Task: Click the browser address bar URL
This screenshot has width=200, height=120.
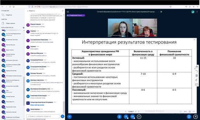Action: point(64,7)
